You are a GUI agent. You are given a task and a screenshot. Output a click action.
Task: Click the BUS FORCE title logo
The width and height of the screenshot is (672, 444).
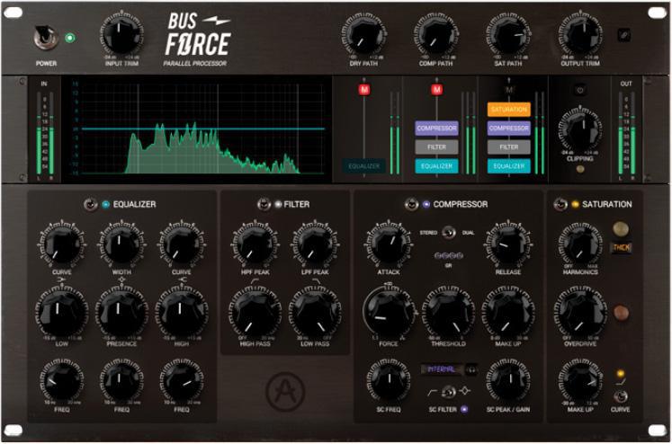(x=198, y=34)
